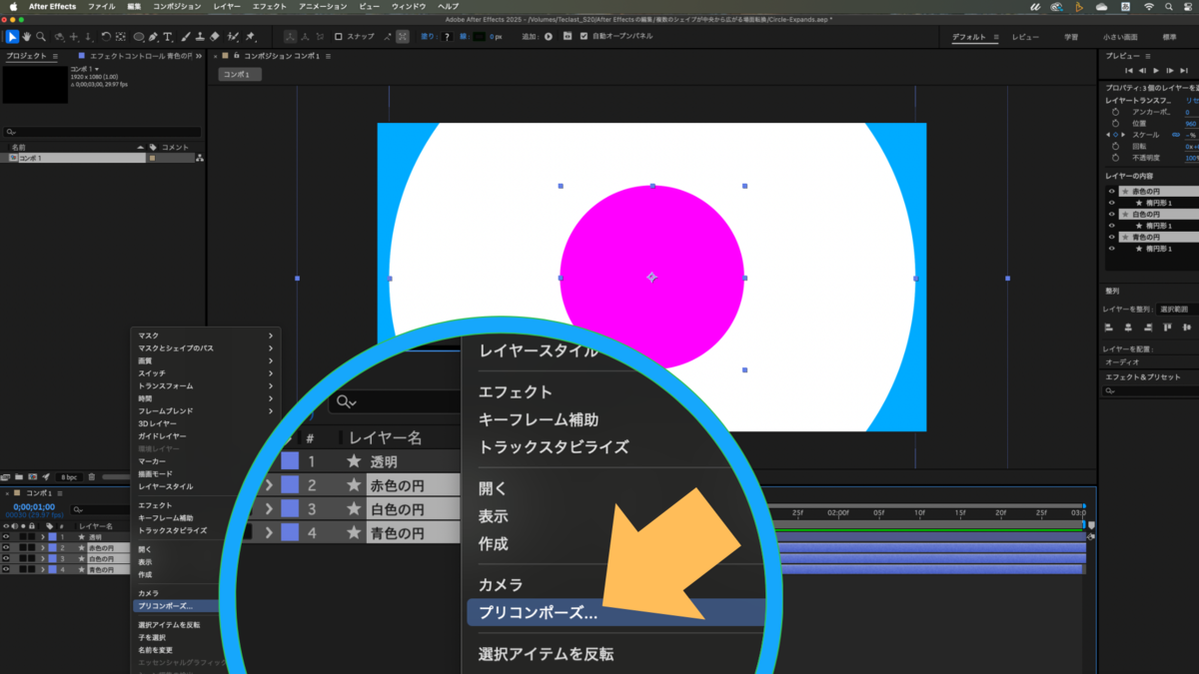
Task: Select the Hand tool
Action: (27, 37)
